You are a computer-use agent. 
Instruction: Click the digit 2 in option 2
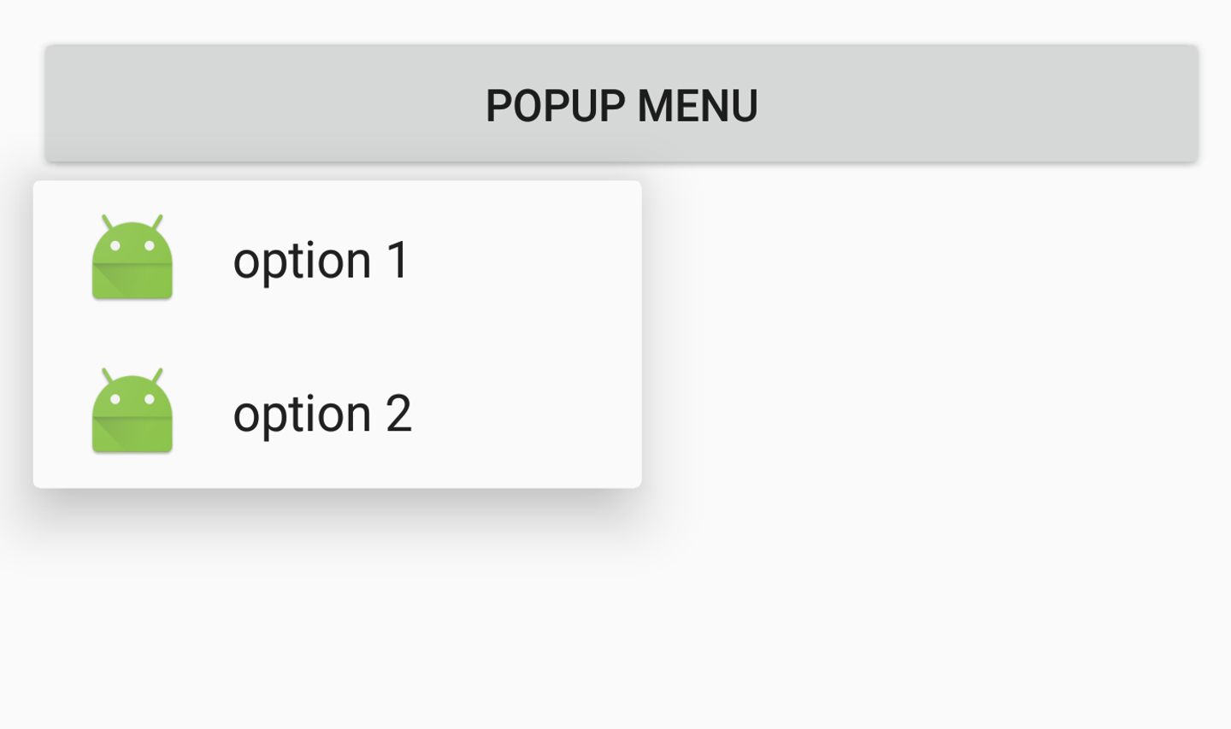tap(398, 413)
